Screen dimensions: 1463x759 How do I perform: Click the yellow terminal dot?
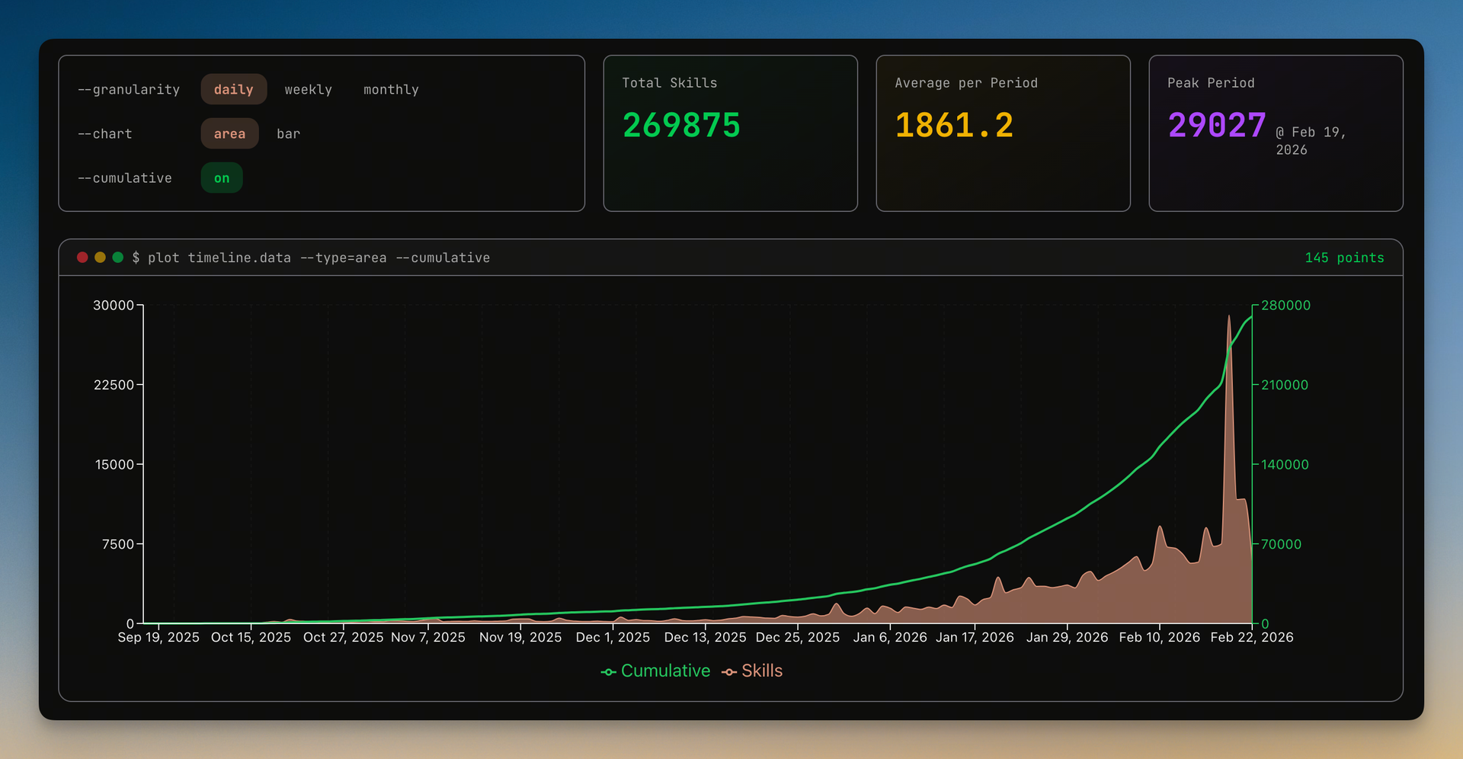100,258
